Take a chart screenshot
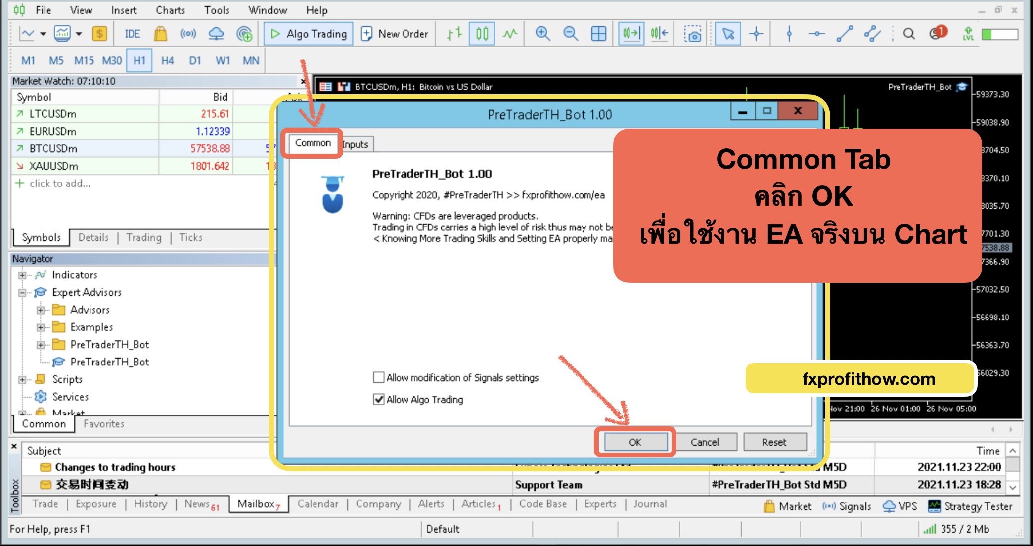The width and height of the screenshot is (1033, 546). click(x=693, y=34)
